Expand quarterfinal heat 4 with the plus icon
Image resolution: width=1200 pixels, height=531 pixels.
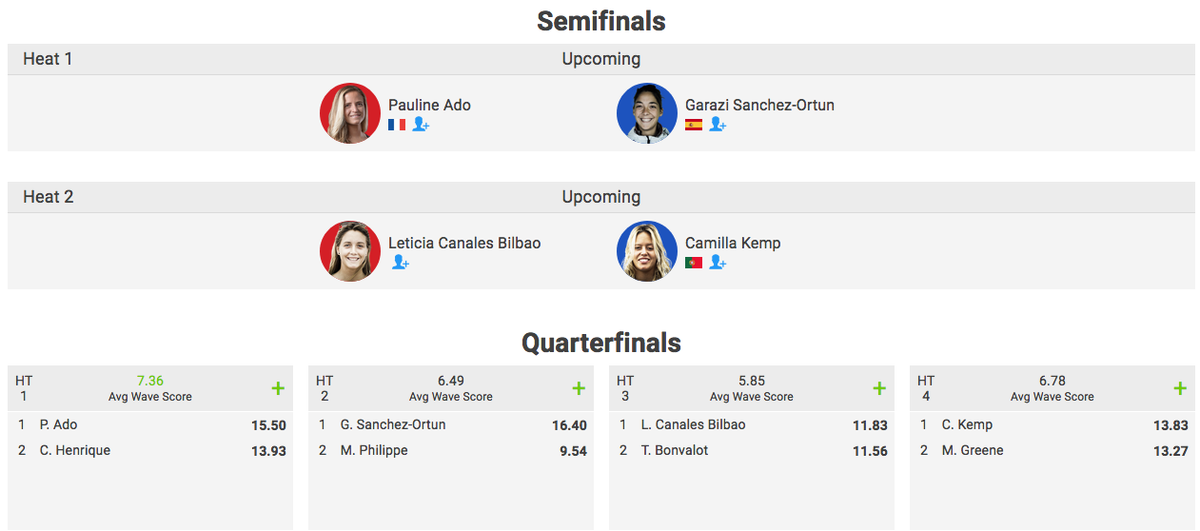(x=1180, y=388)
